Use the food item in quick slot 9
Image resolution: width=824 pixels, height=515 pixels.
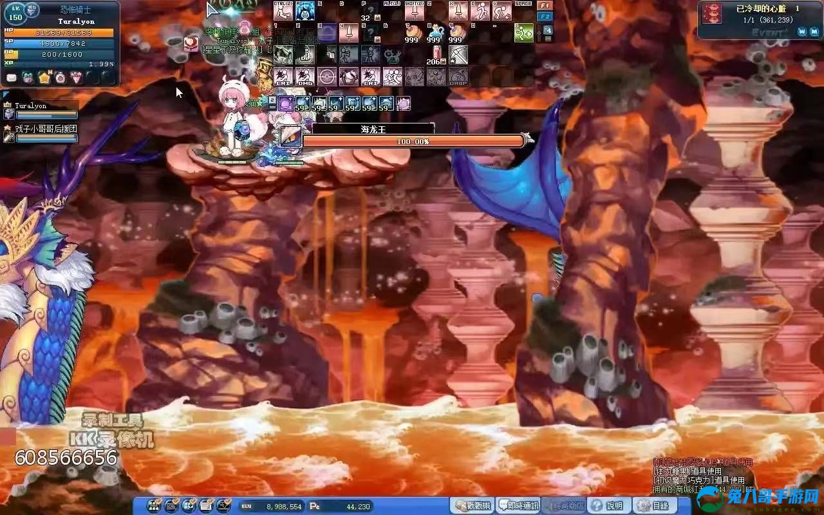coord(458,33)
